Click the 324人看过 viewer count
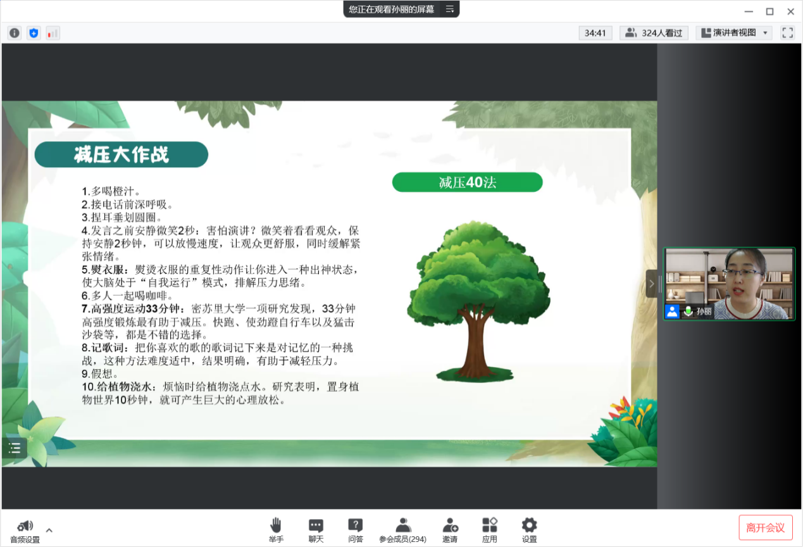 pyautogui.click(x=655, y=33)
